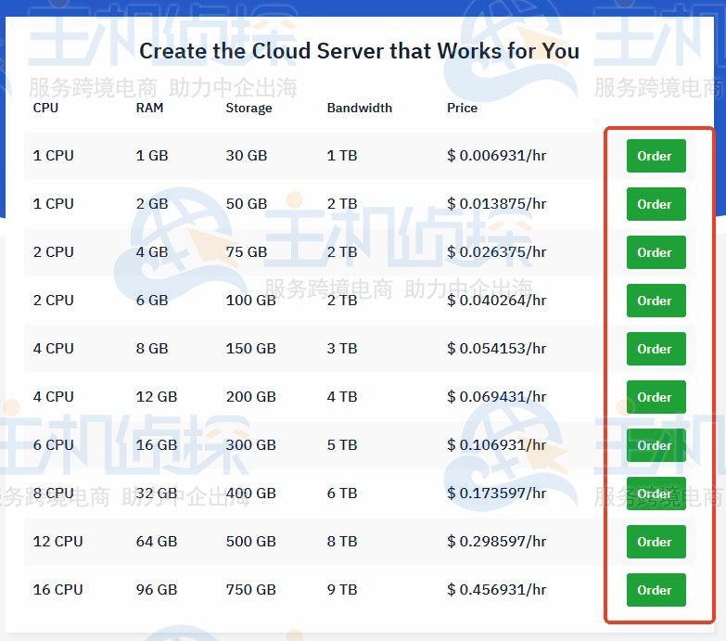Click the 30 GB storage cell
This screenshot has height=641, width=726.
pos(247,156)
